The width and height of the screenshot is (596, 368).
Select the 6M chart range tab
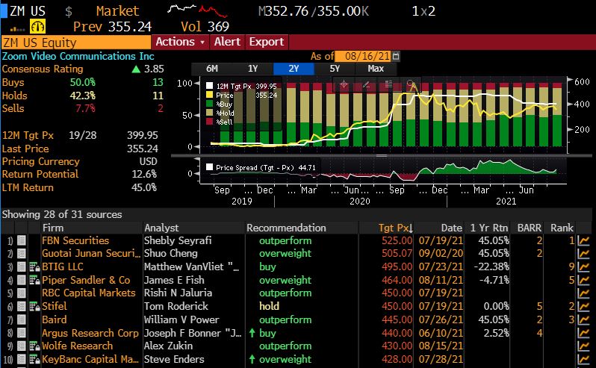[x=212, y=69]
